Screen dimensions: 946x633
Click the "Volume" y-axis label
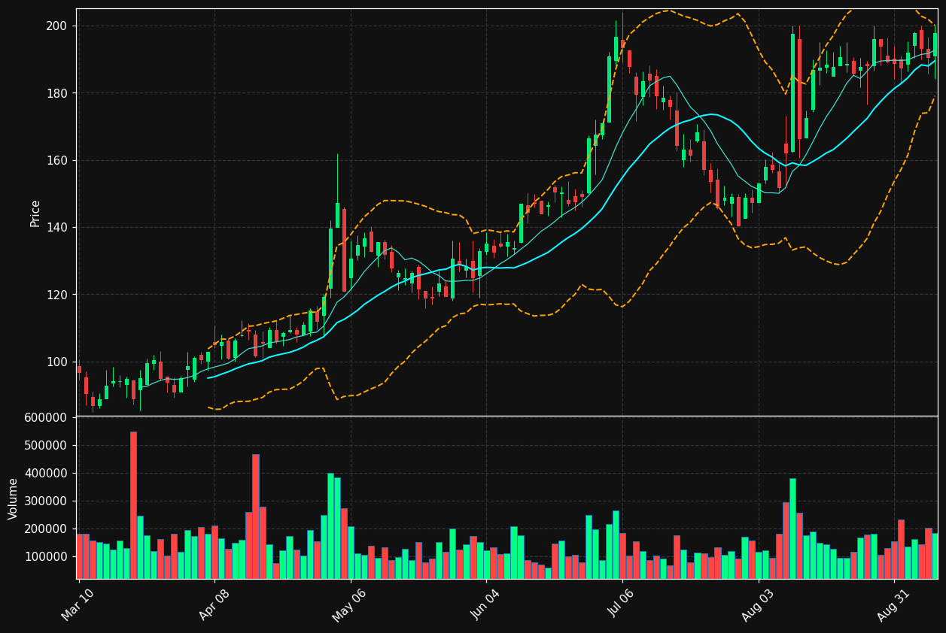14,498
